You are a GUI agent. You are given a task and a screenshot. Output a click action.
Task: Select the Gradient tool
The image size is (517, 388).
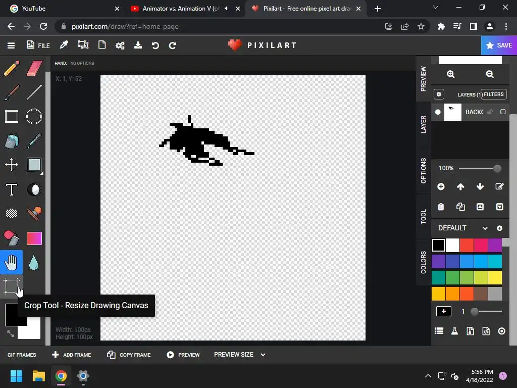(34, 238)
